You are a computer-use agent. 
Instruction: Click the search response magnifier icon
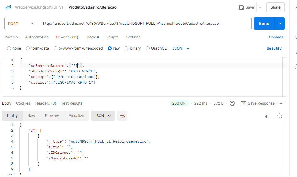(x=279, y=116)
